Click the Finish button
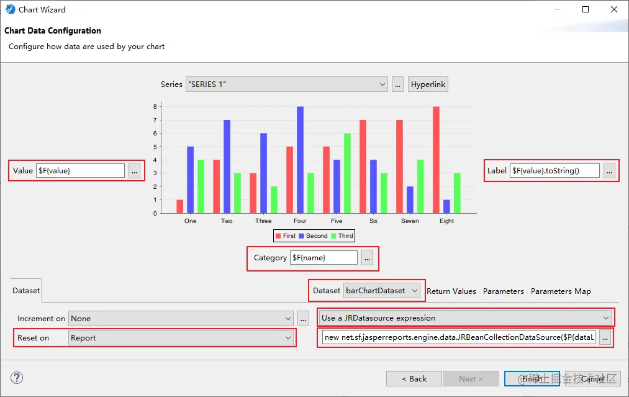Screen dimensions: 629x397 [x=532, y=378]
